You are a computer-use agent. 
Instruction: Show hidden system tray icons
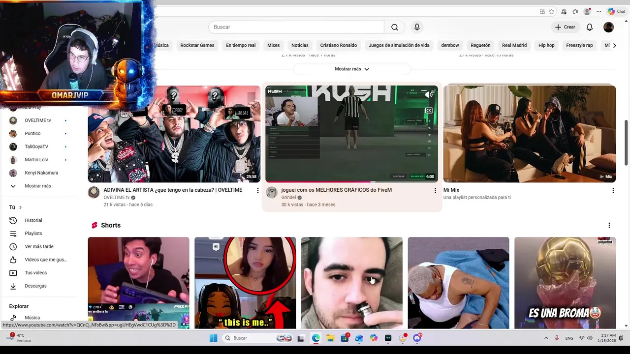tap(546, 338)
